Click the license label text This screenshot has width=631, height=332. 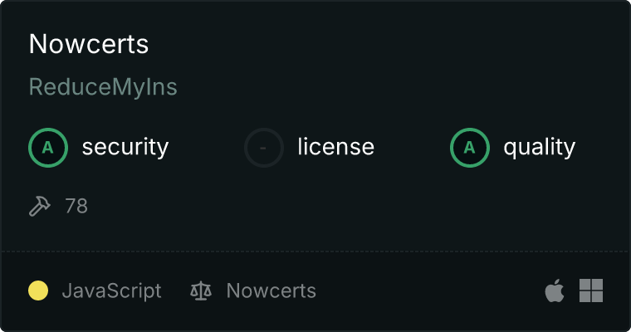pos(335,148)
